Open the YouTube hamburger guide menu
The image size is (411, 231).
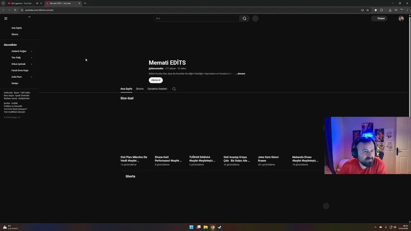6,18
